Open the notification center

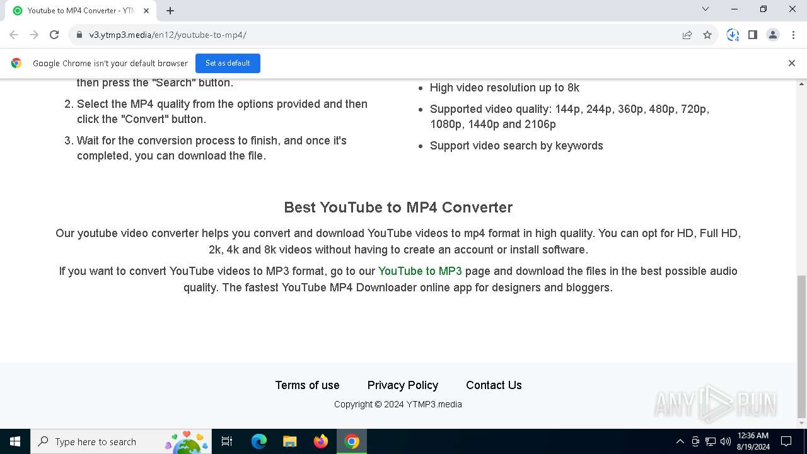[x=786, y=441]
